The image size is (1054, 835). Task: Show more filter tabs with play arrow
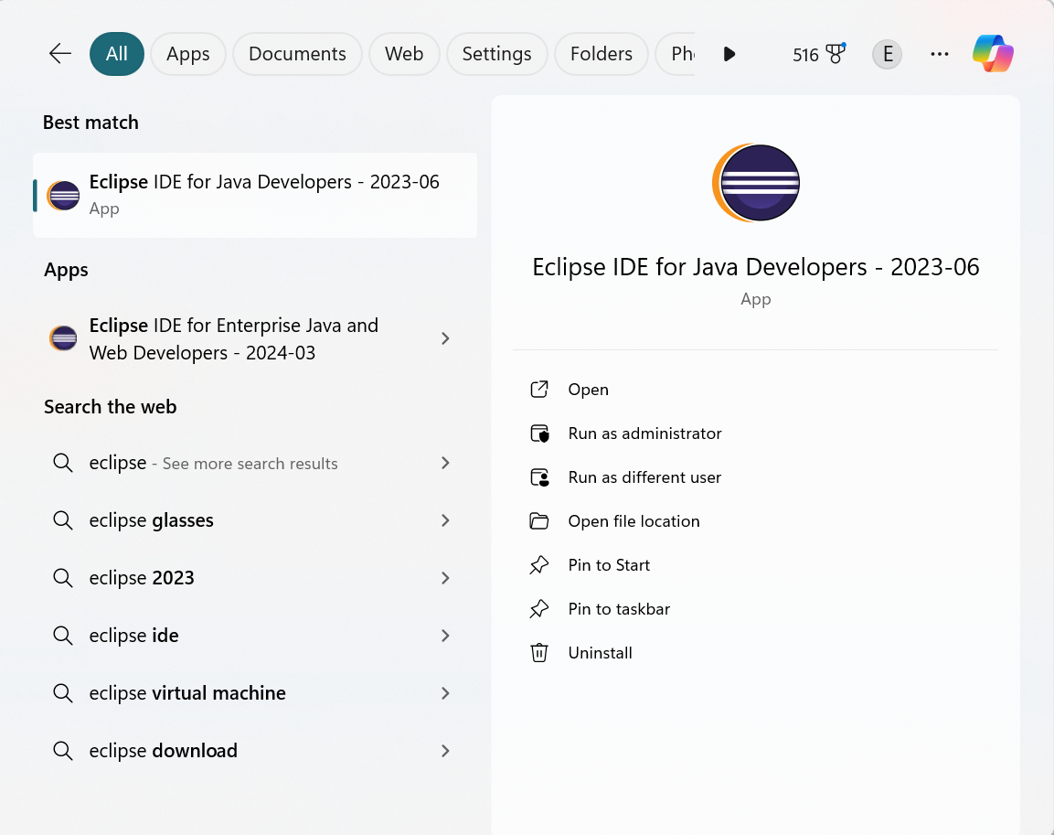[729, 54]
